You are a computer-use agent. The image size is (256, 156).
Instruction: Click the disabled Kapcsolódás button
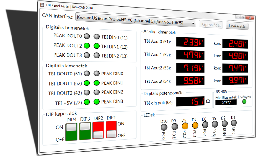tap(211, 24)
